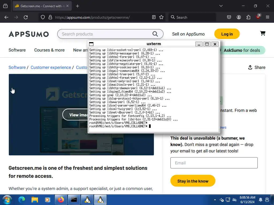Toggle reader view in address bar
Viewport: 274px width, 205px height.
pyautogui.click(x=154, y=17)
